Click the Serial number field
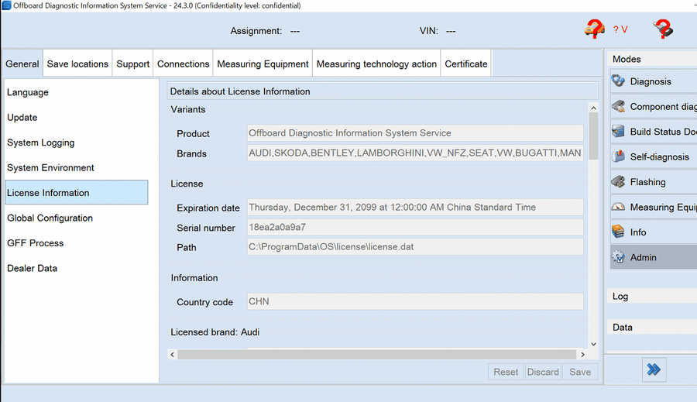The width and height of the screenshot is (697, 402). [x=414, y=227]
